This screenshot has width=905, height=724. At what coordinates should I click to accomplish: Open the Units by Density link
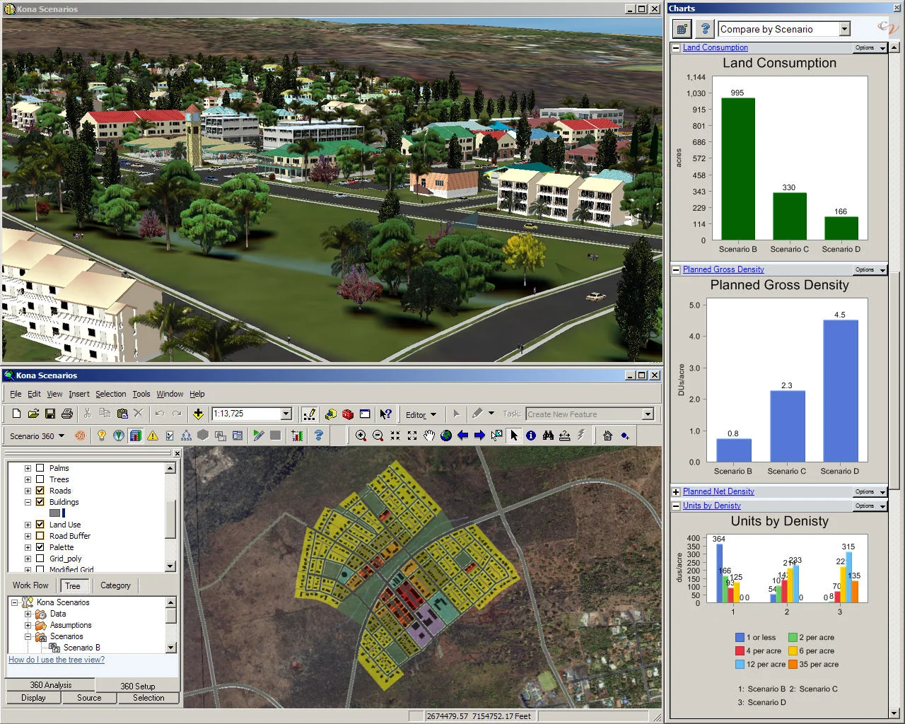tap(712, 506)
